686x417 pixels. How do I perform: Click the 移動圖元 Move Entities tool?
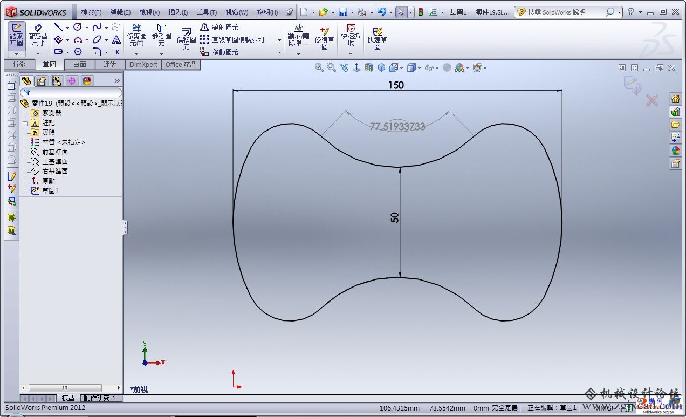click(219, 52)
